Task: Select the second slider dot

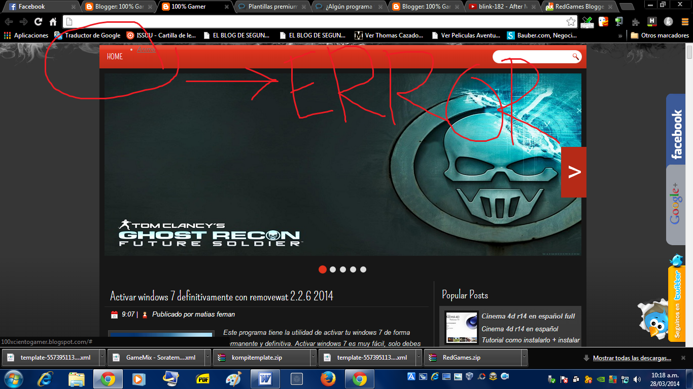Action: tap(333, 269)
